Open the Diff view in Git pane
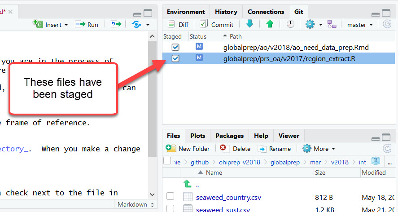This screenshot has width=398, height=212. (178, 25)
